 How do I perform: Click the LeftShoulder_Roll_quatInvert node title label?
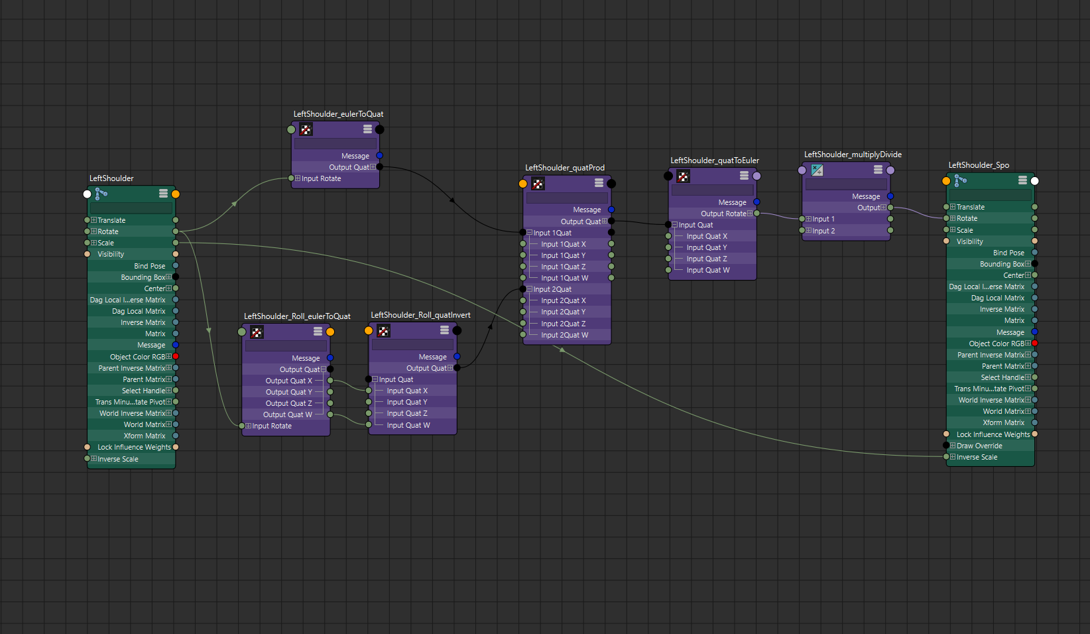(x=420, y=315)
